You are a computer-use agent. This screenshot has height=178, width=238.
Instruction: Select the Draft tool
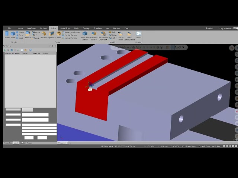112,38
